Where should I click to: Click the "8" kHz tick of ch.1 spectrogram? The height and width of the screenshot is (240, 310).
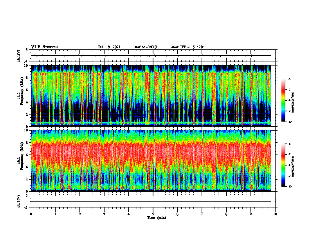27,78
